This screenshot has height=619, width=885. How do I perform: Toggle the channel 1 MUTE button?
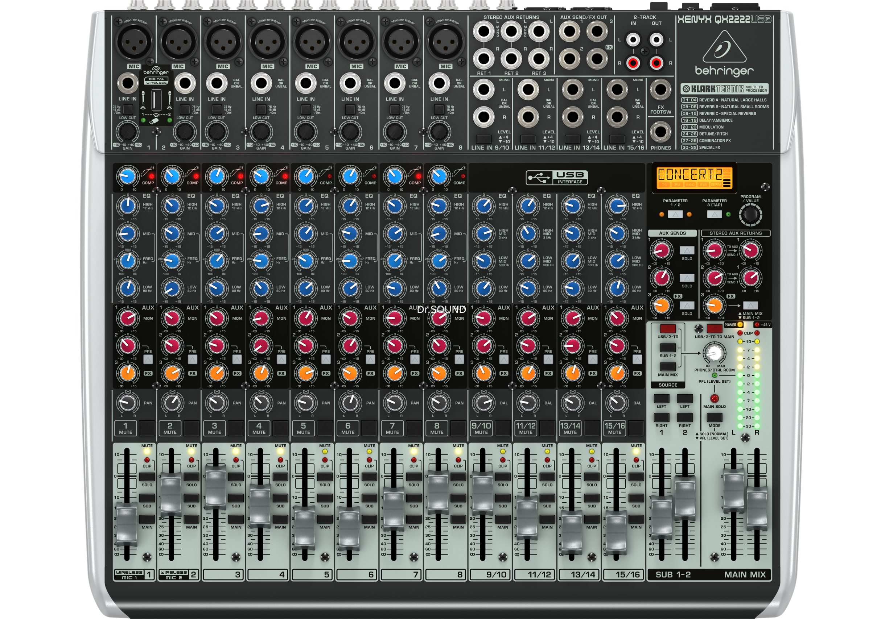tap(147, 428)
